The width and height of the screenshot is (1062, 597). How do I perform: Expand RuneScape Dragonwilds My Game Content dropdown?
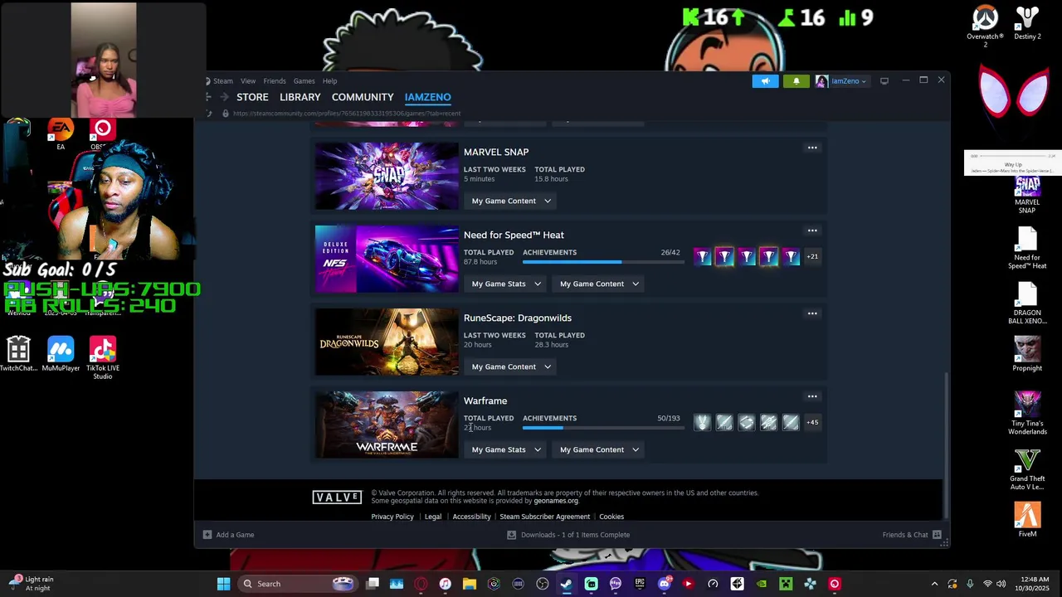coord(511,366)
